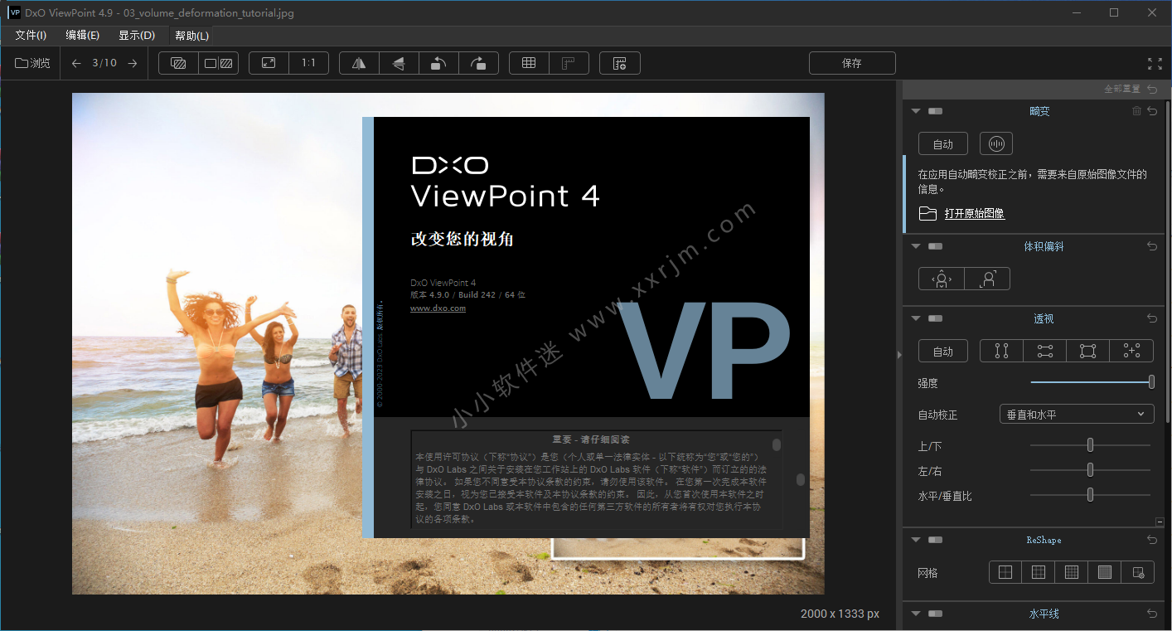Go to the previous image arrow
The image size is (1172, 631).
[76, 63]
